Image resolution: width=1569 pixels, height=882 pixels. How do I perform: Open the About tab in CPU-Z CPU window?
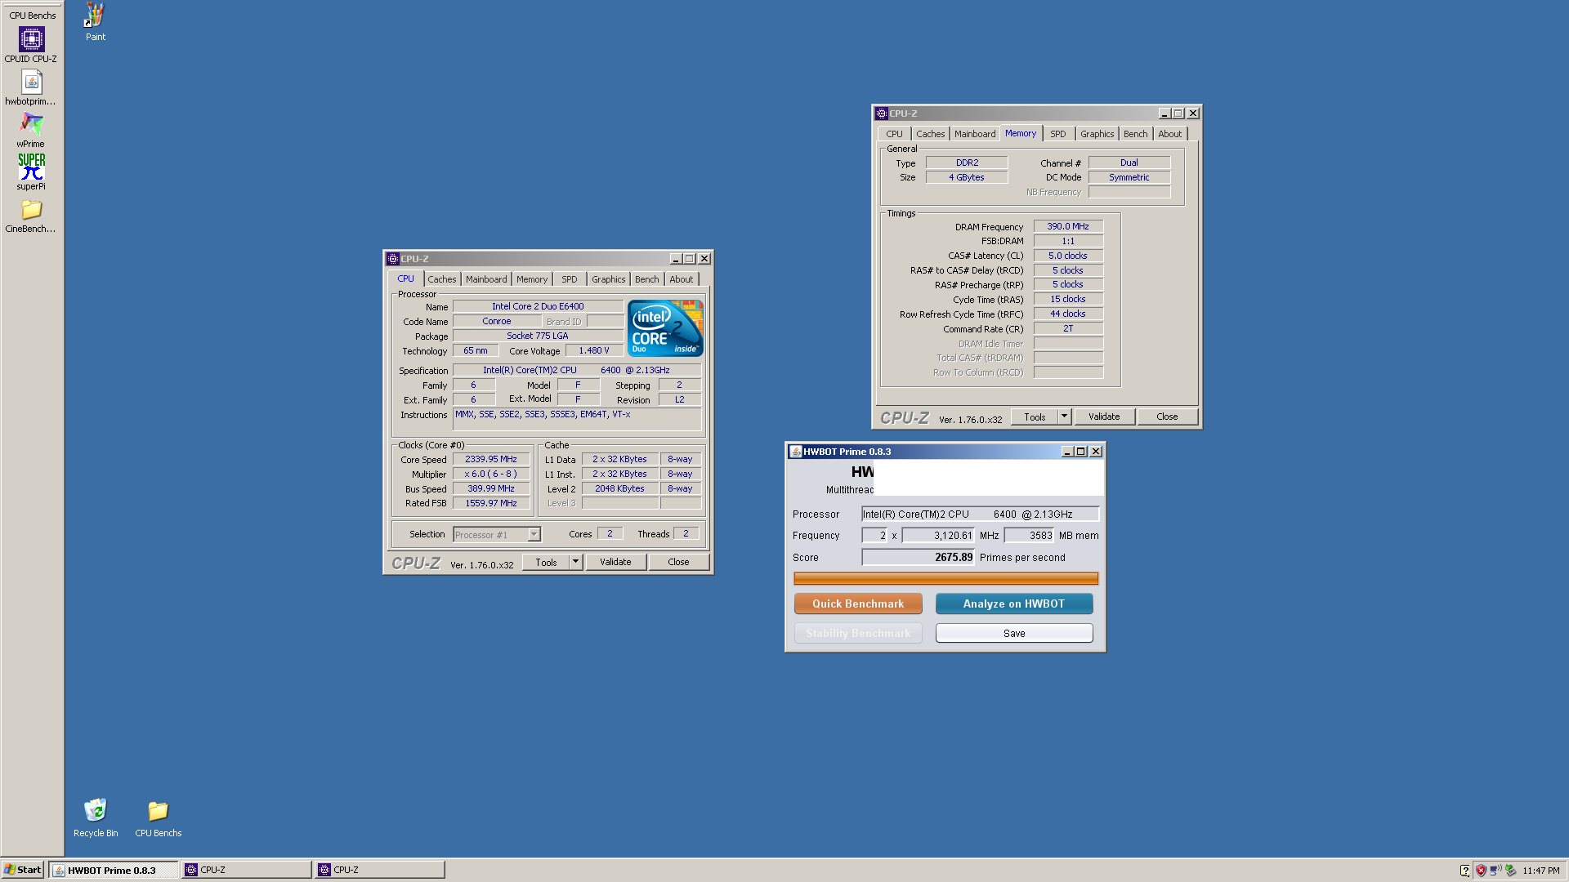point(682,279)
